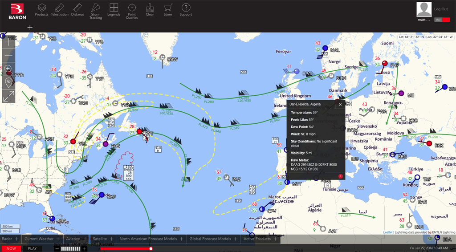Toggle fullscreen with the expand arrows icon
The height and width of the screenshot is (252, 456).
tap(8, 96)
